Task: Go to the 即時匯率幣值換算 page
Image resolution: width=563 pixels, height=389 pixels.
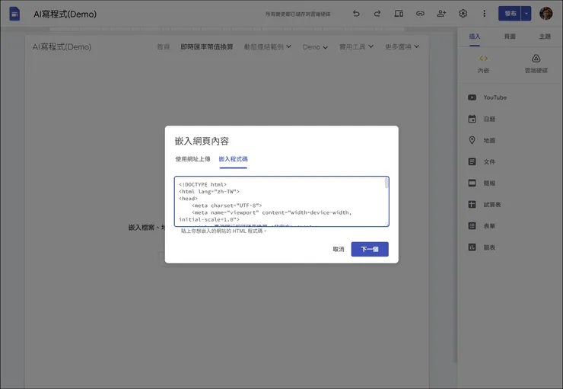Action: point(207,46)
